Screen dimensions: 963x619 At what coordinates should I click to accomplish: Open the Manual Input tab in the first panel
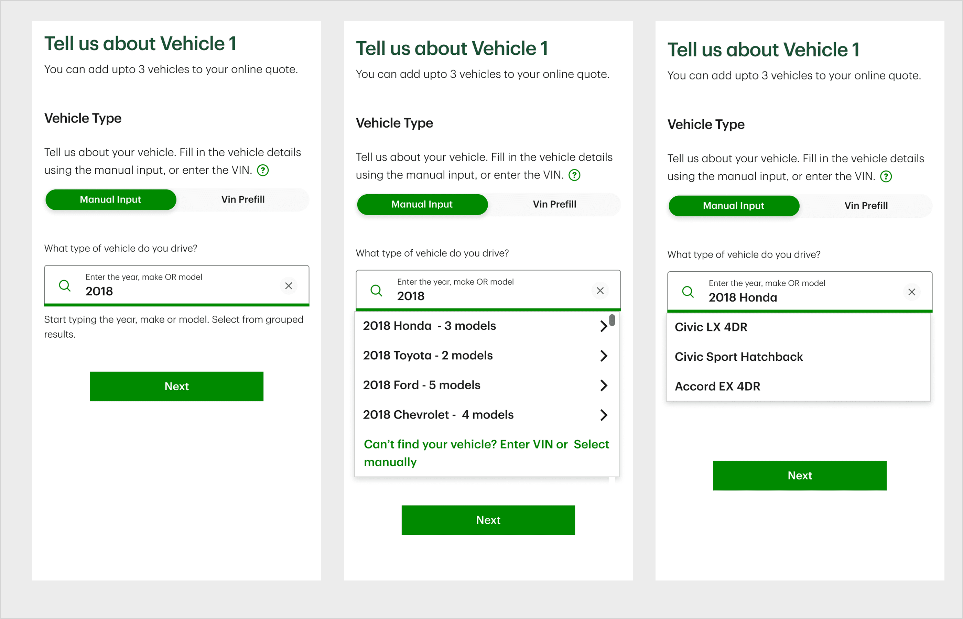pos(110,199)
